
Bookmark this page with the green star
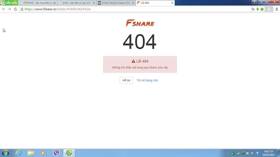(x=262, y=9)
